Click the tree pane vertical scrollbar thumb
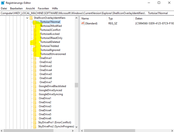 click(76, 85)
